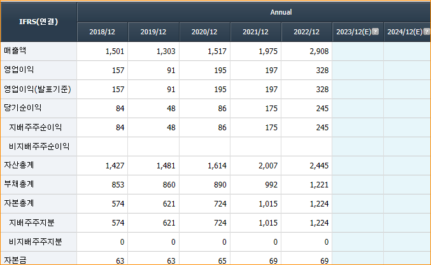Click 지배주주순이익 2019/12 value 48
Viewport: 431px width, 265px height.
point(171,128)
